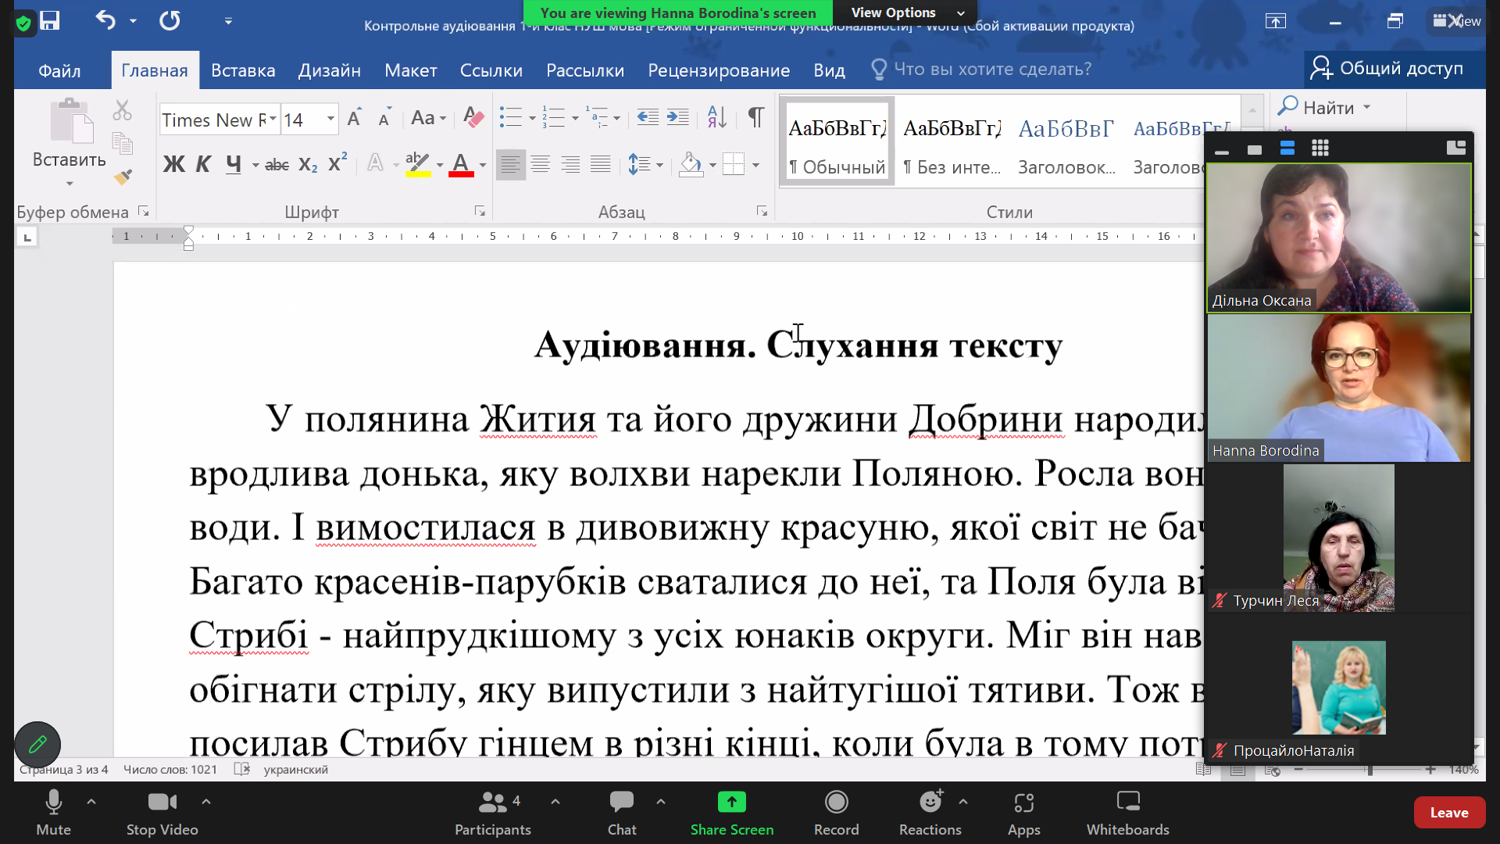Click the sort A-Z icon
1500x844 pixels.
coord(716,118)
